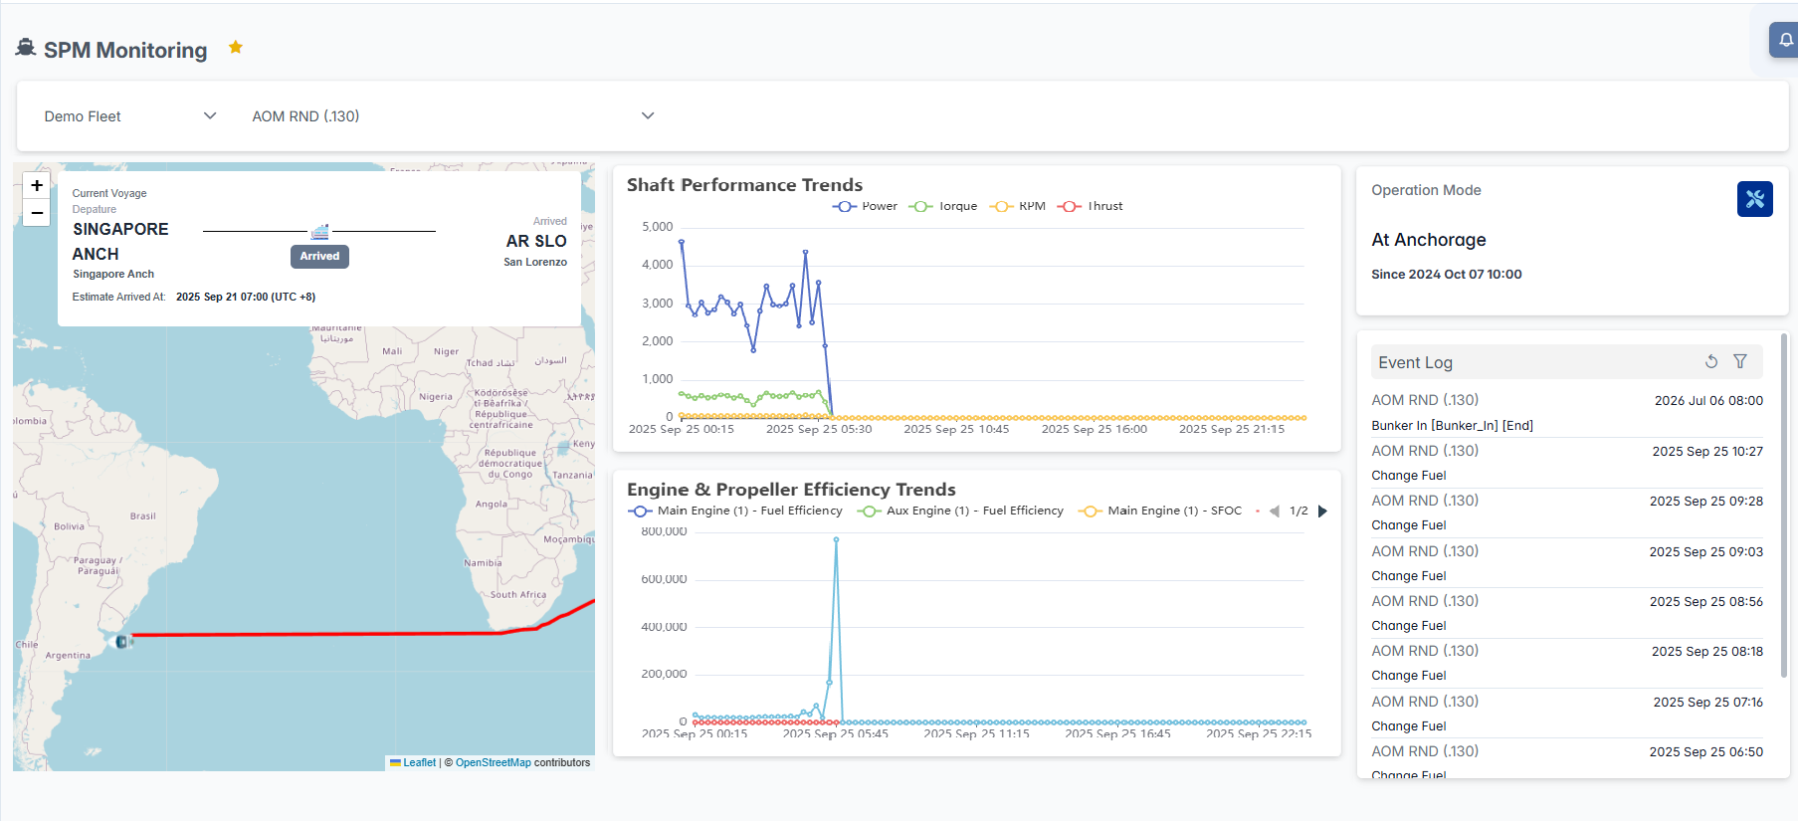Open the Leaflet link on the map
This screenshot has height=821, width=1798.
pyautogui.click(x=419, y=762)
